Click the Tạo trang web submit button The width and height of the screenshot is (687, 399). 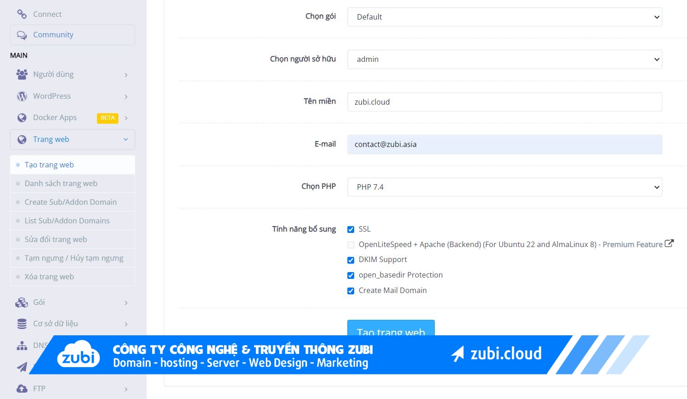pyautogui.click(x=391, y=328)
